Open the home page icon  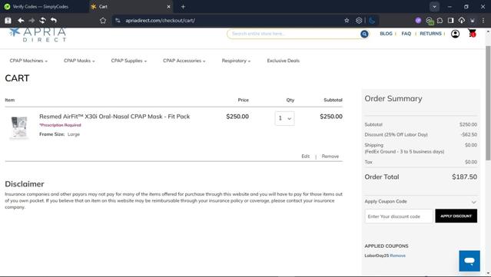[103, 20]
